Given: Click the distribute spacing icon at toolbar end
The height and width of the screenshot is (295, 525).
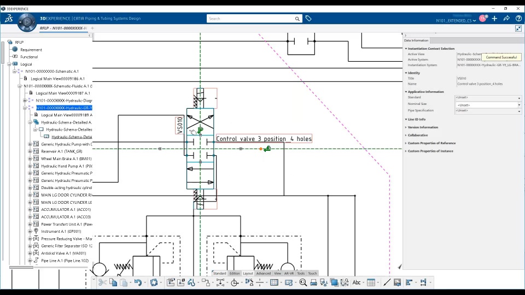Looking at the screenshot, I should (423, 282).
